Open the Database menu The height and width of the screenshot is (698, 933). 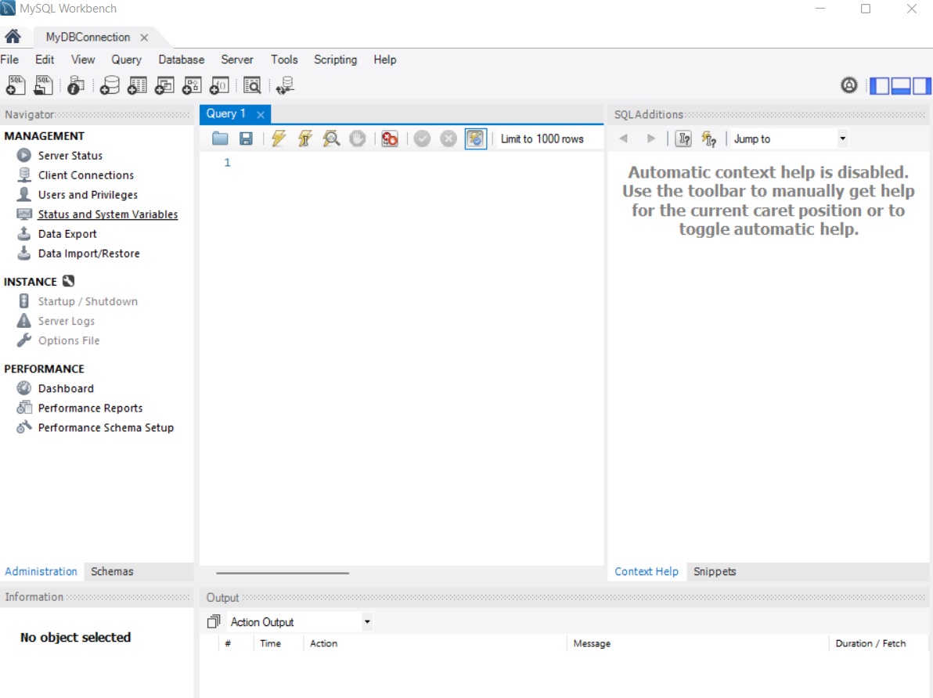pos(181,59)
